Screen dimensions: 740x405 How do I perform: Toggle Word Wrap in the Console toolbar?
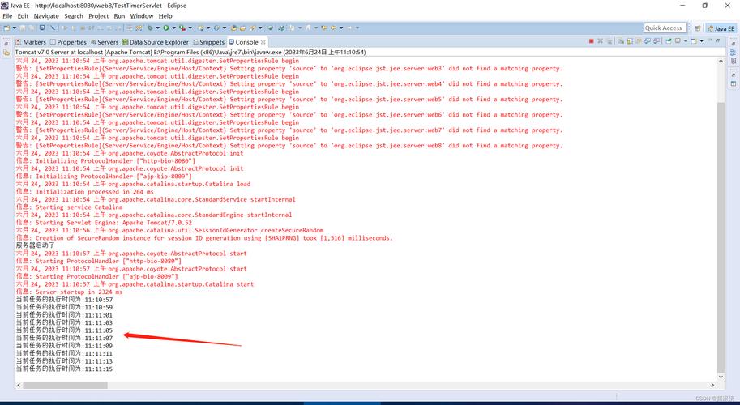pyautogui.click(x=638, y=41)
